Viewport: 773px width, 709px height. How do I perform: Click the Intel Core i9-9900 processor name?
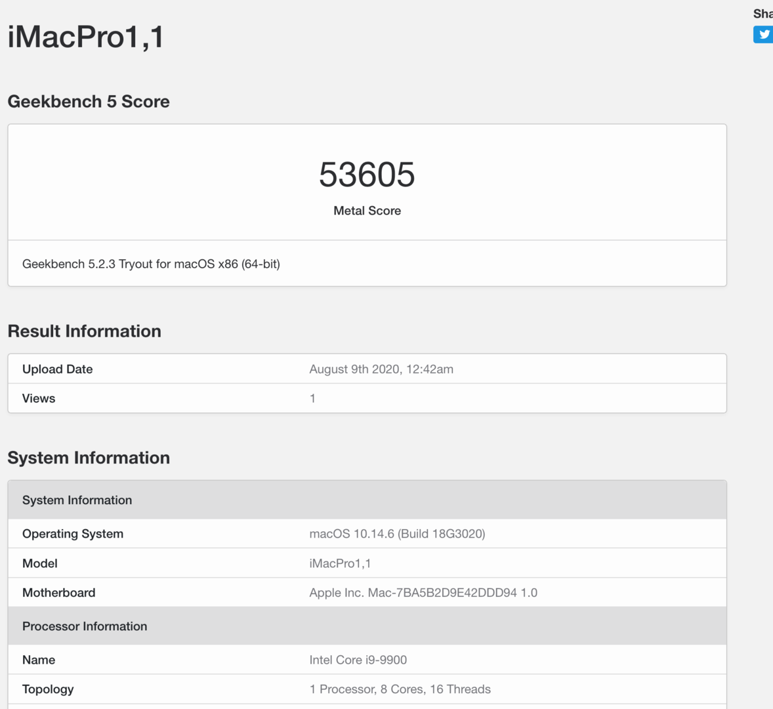coord(358,660)
